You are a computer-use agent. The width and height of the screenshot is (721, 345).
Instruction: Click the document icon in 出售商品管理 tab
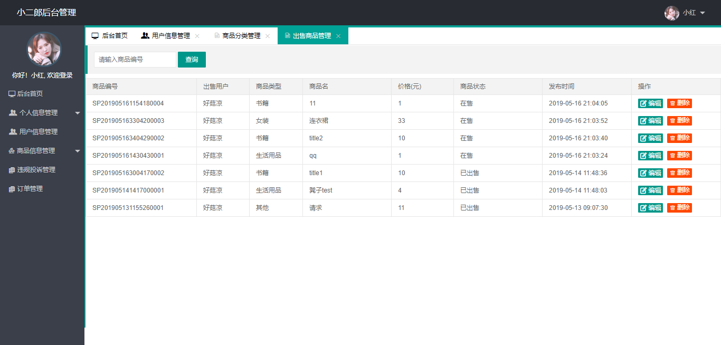(287, 36)
